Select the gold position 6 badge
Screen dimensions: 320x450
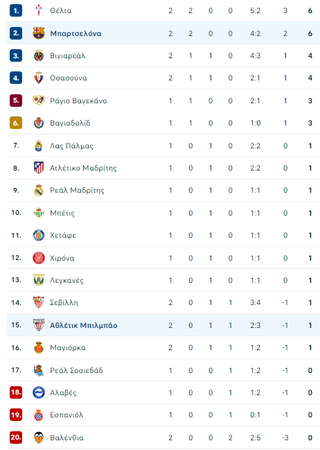(x=16, y=123)
